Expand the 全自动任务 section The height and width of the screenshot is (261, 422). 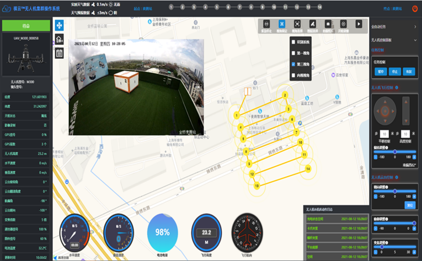pos(415,26)
